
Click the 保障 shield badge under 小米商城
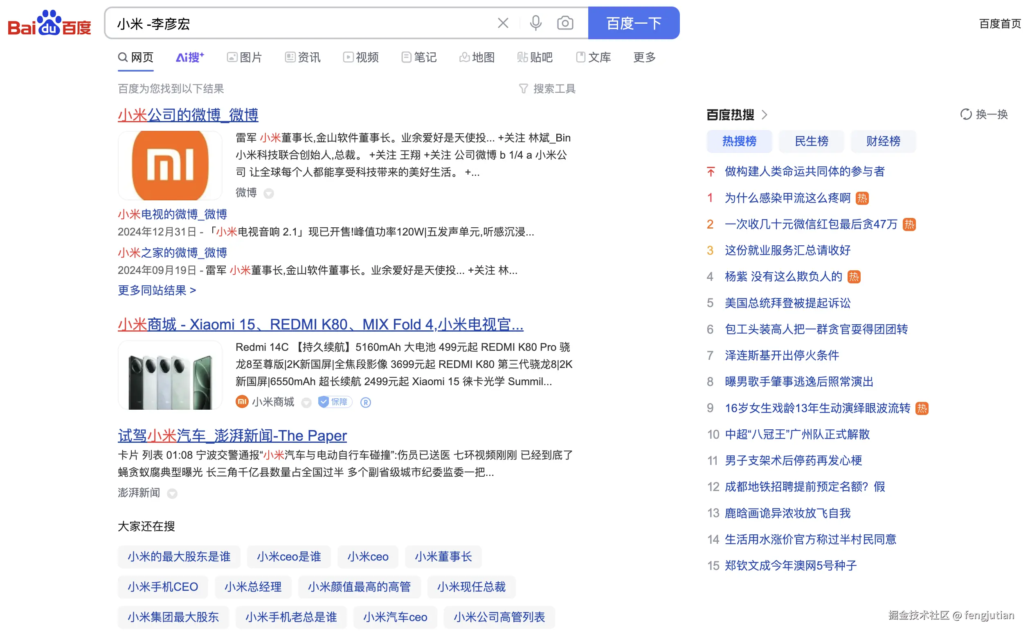point(335,402)
